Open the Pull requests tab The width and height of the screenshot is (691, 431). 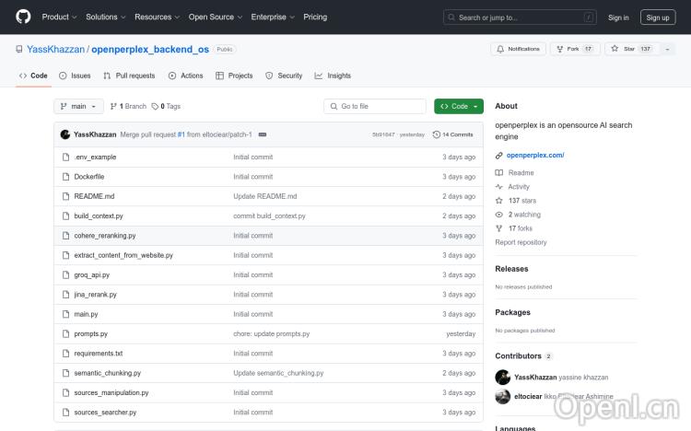point(129,76)
